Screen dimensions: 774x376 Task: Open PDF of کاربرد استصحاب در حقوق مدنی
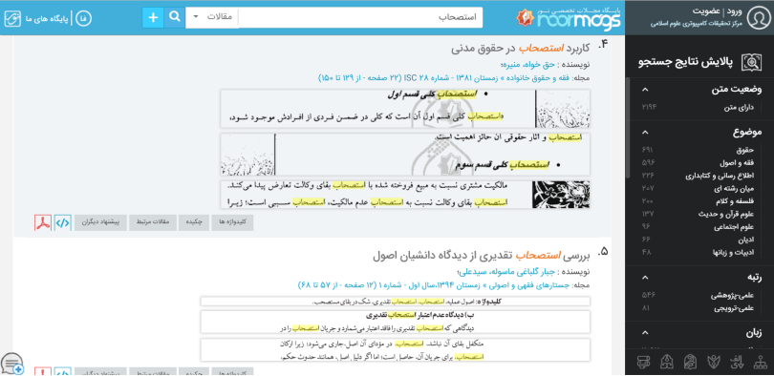pos(43,222)
